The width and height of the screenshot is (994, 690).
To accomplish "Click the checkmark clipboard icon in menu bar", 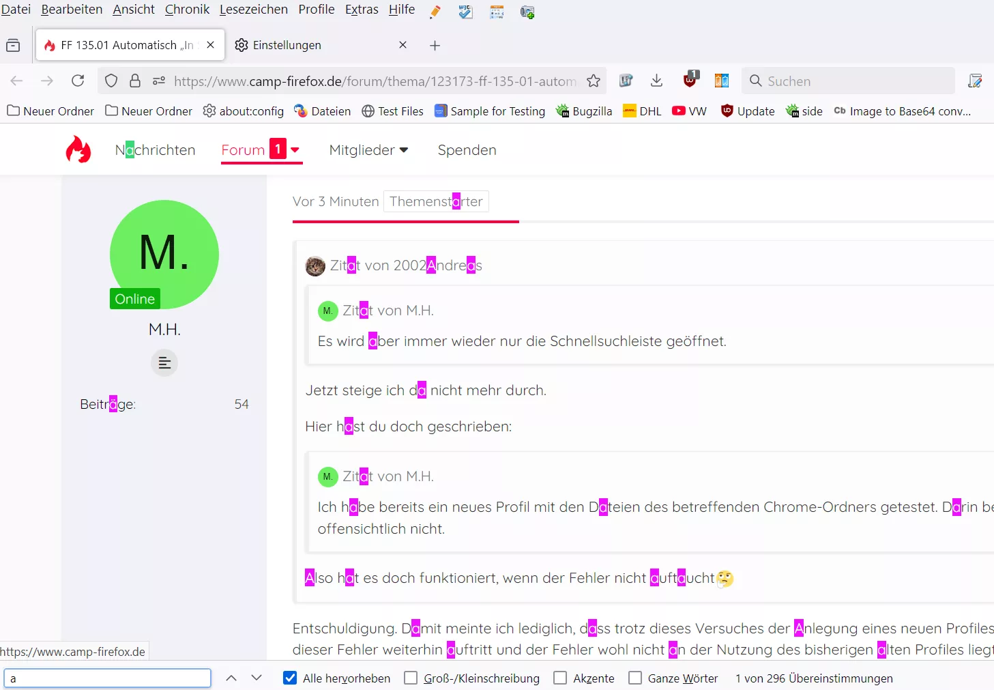I will pyautogui.click(x=466, y=12).
